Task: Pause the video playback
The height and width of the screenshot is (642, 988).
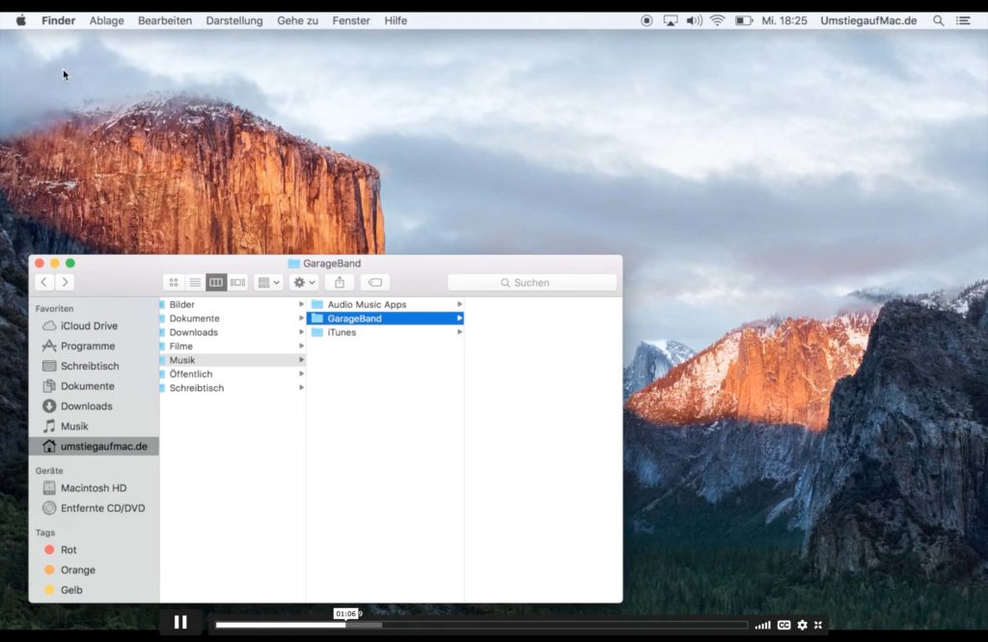Action: pos(180,623)
